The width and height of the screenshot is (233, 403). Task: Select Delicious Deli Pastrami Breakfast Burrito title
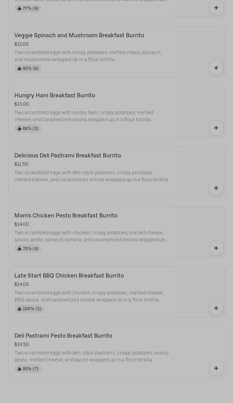(68, 155)
